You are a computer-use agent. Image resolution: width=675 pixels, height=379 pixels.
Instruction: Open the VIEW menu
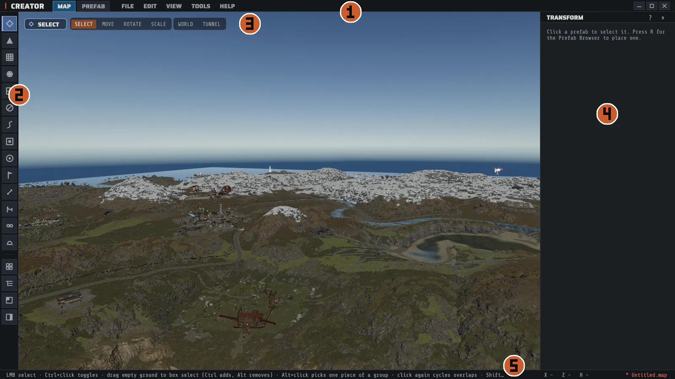tap(174, 6)
